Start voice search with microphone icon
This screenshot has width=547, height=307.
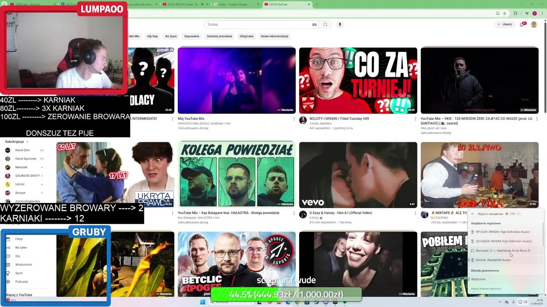click(x=340, y=24)
